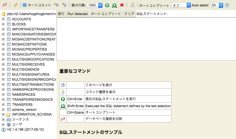Expand the ACCOUNTS table node

[x=3, y=19]
